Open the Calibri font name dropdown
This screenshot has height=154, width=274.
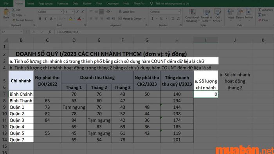click(x=62, y=12)
